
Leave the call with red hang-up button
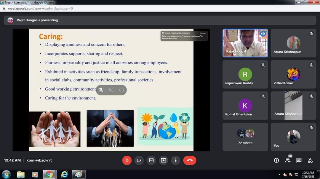[190, 160]
